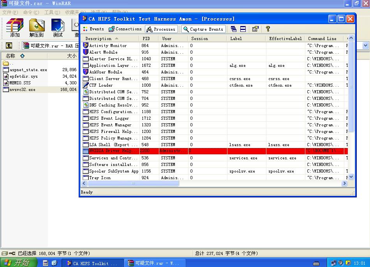Sort by EffectiveLabel column header
370x267 pixels.
point(285,38)
